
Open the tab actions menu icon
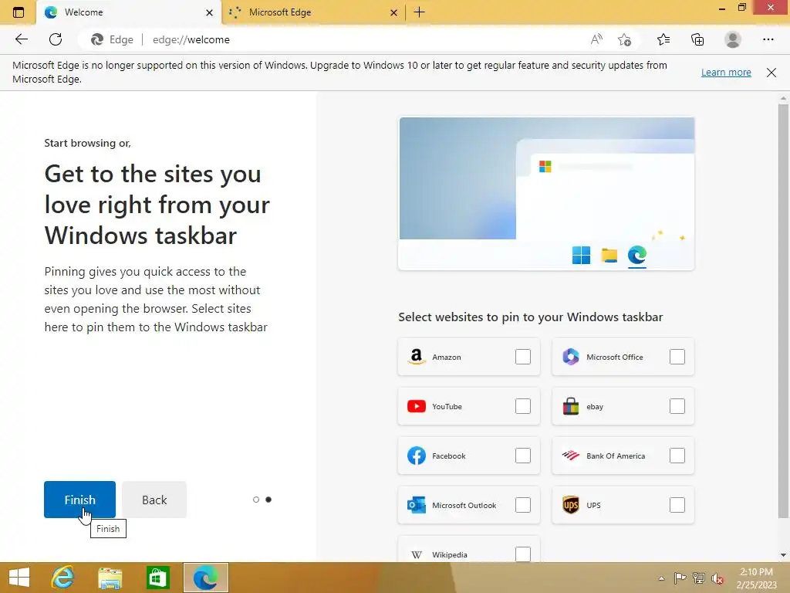pyautogui.click(x=19, y=12)
